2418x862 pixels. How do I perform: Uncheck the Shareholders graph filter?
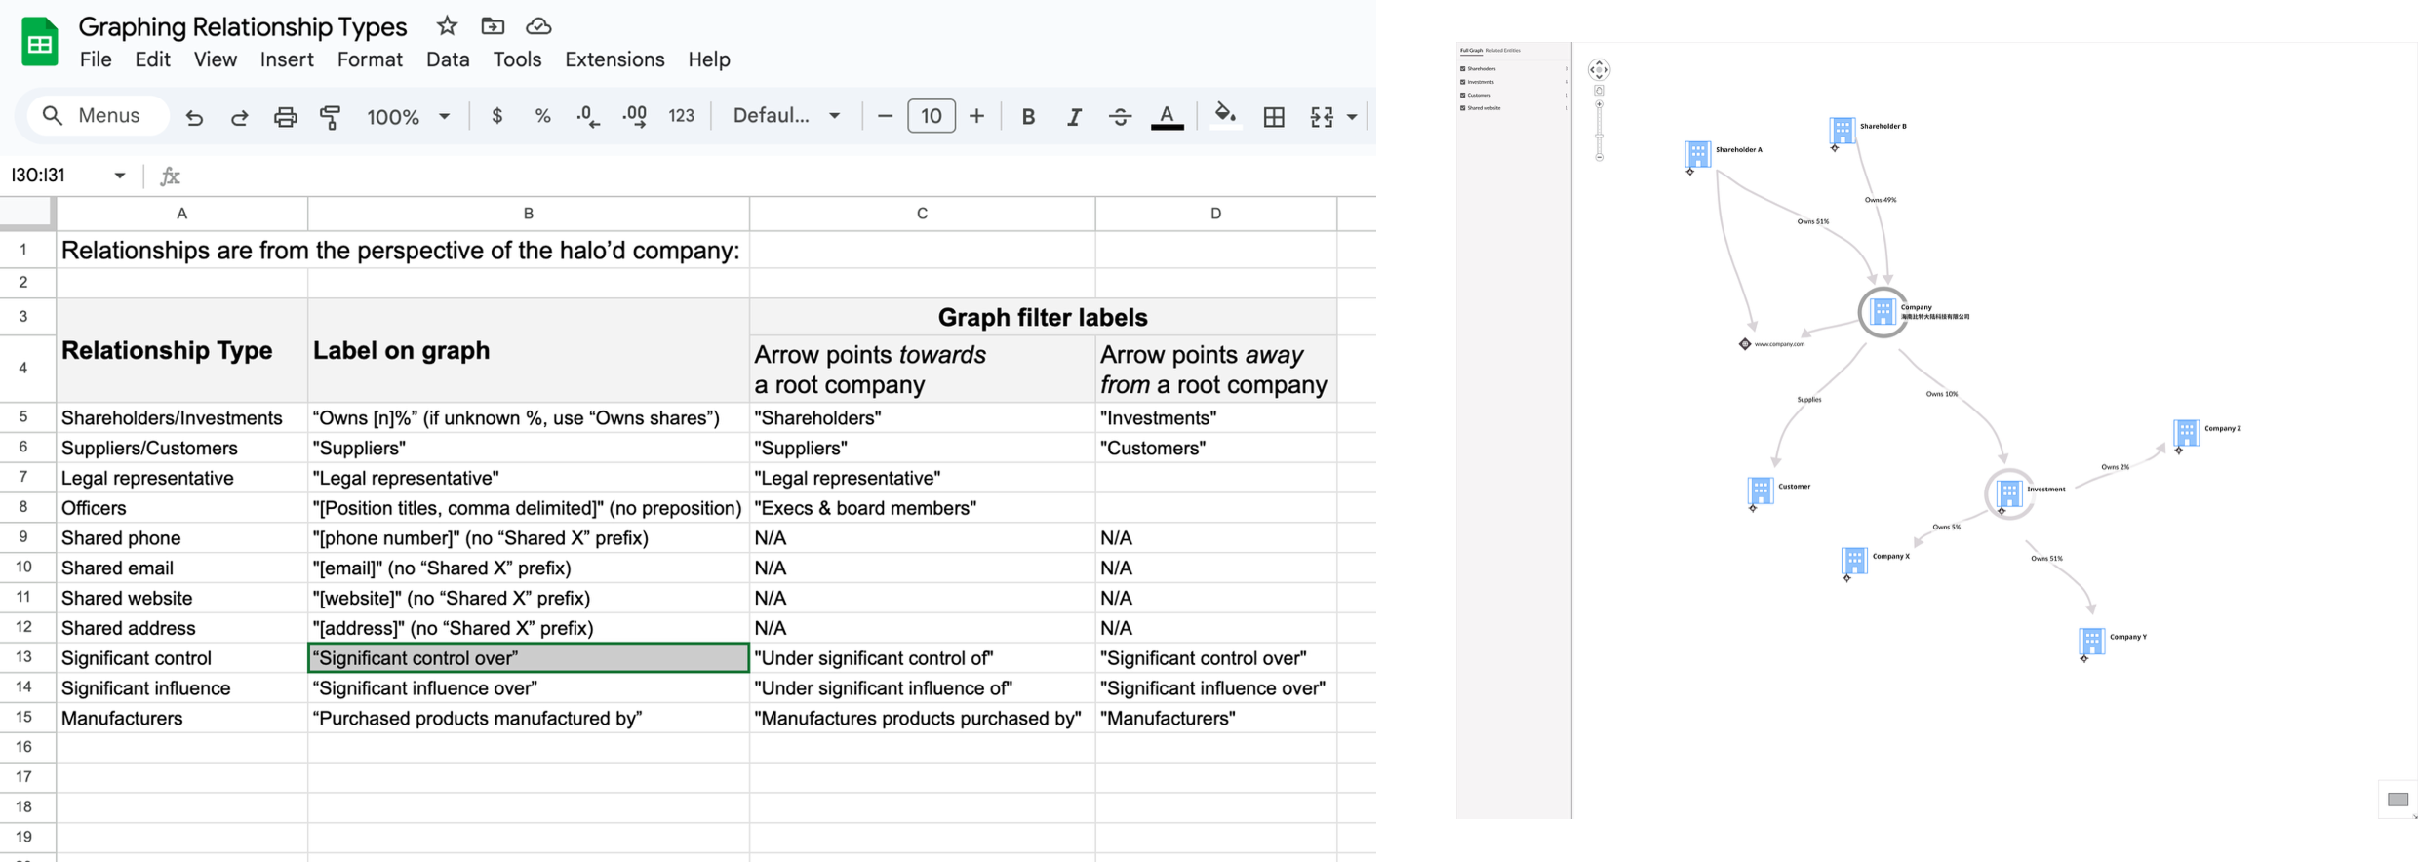pyautogui.click(x=1462, y=69)
